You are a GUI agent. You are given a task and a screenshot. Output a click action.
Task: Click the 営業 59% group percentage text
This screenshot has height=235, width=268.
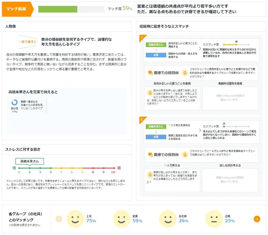pyautogui.click(x=137, y=221)
